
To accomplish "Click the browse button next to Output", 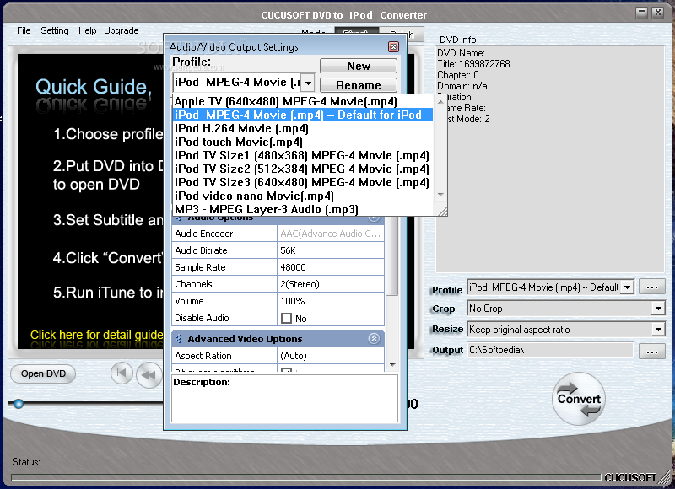I will pos(652,352).
